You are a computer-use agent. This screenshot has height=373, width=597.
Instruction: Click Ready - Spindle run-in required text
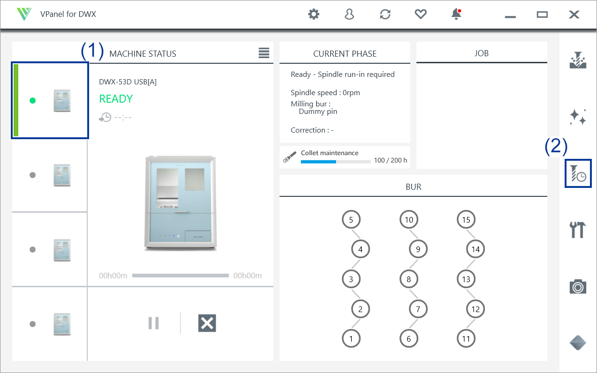coord(343,74)
